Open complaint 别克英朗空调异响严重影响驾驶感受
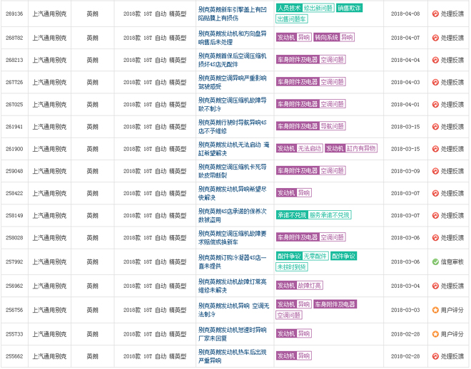Image resolution: width=471 pixels, height=369 pixels. (x=232, y=82)
